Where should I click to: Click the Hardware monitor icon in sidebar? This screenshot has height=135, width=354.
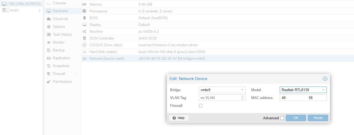pos(49,11)
